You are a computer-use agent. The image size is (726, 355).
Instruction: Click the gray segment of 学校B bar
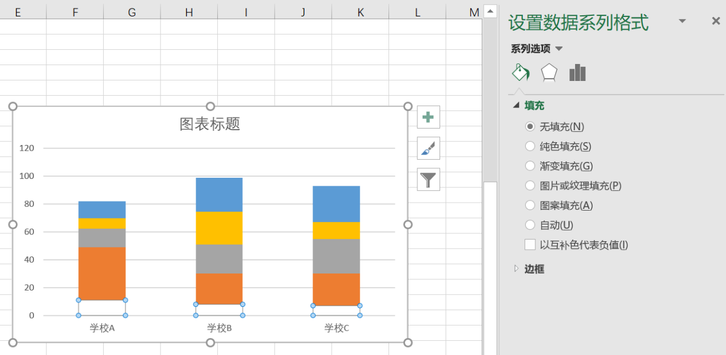coord(219,259)
